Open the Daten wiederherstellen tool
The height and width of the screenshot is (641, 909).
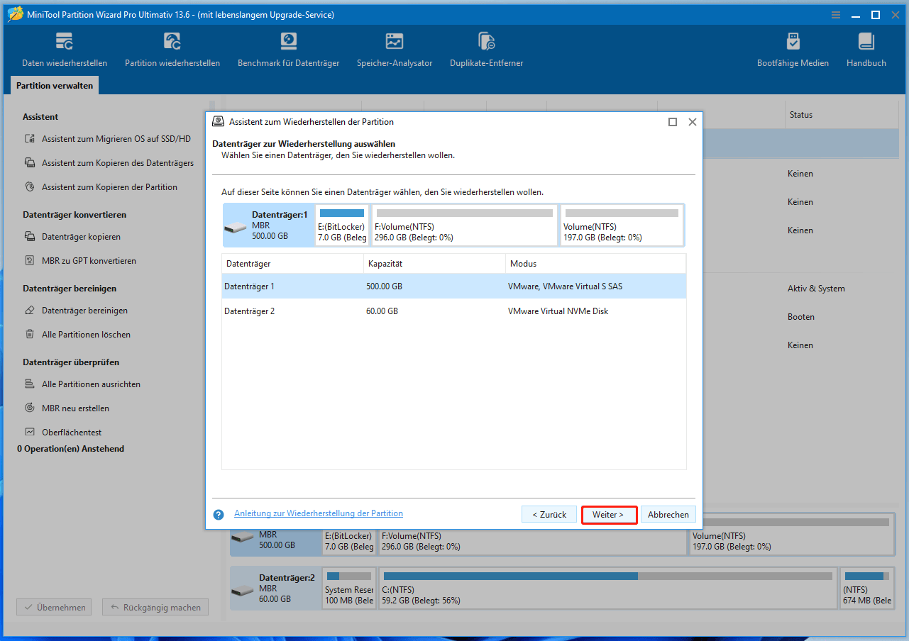coord(64,48)
